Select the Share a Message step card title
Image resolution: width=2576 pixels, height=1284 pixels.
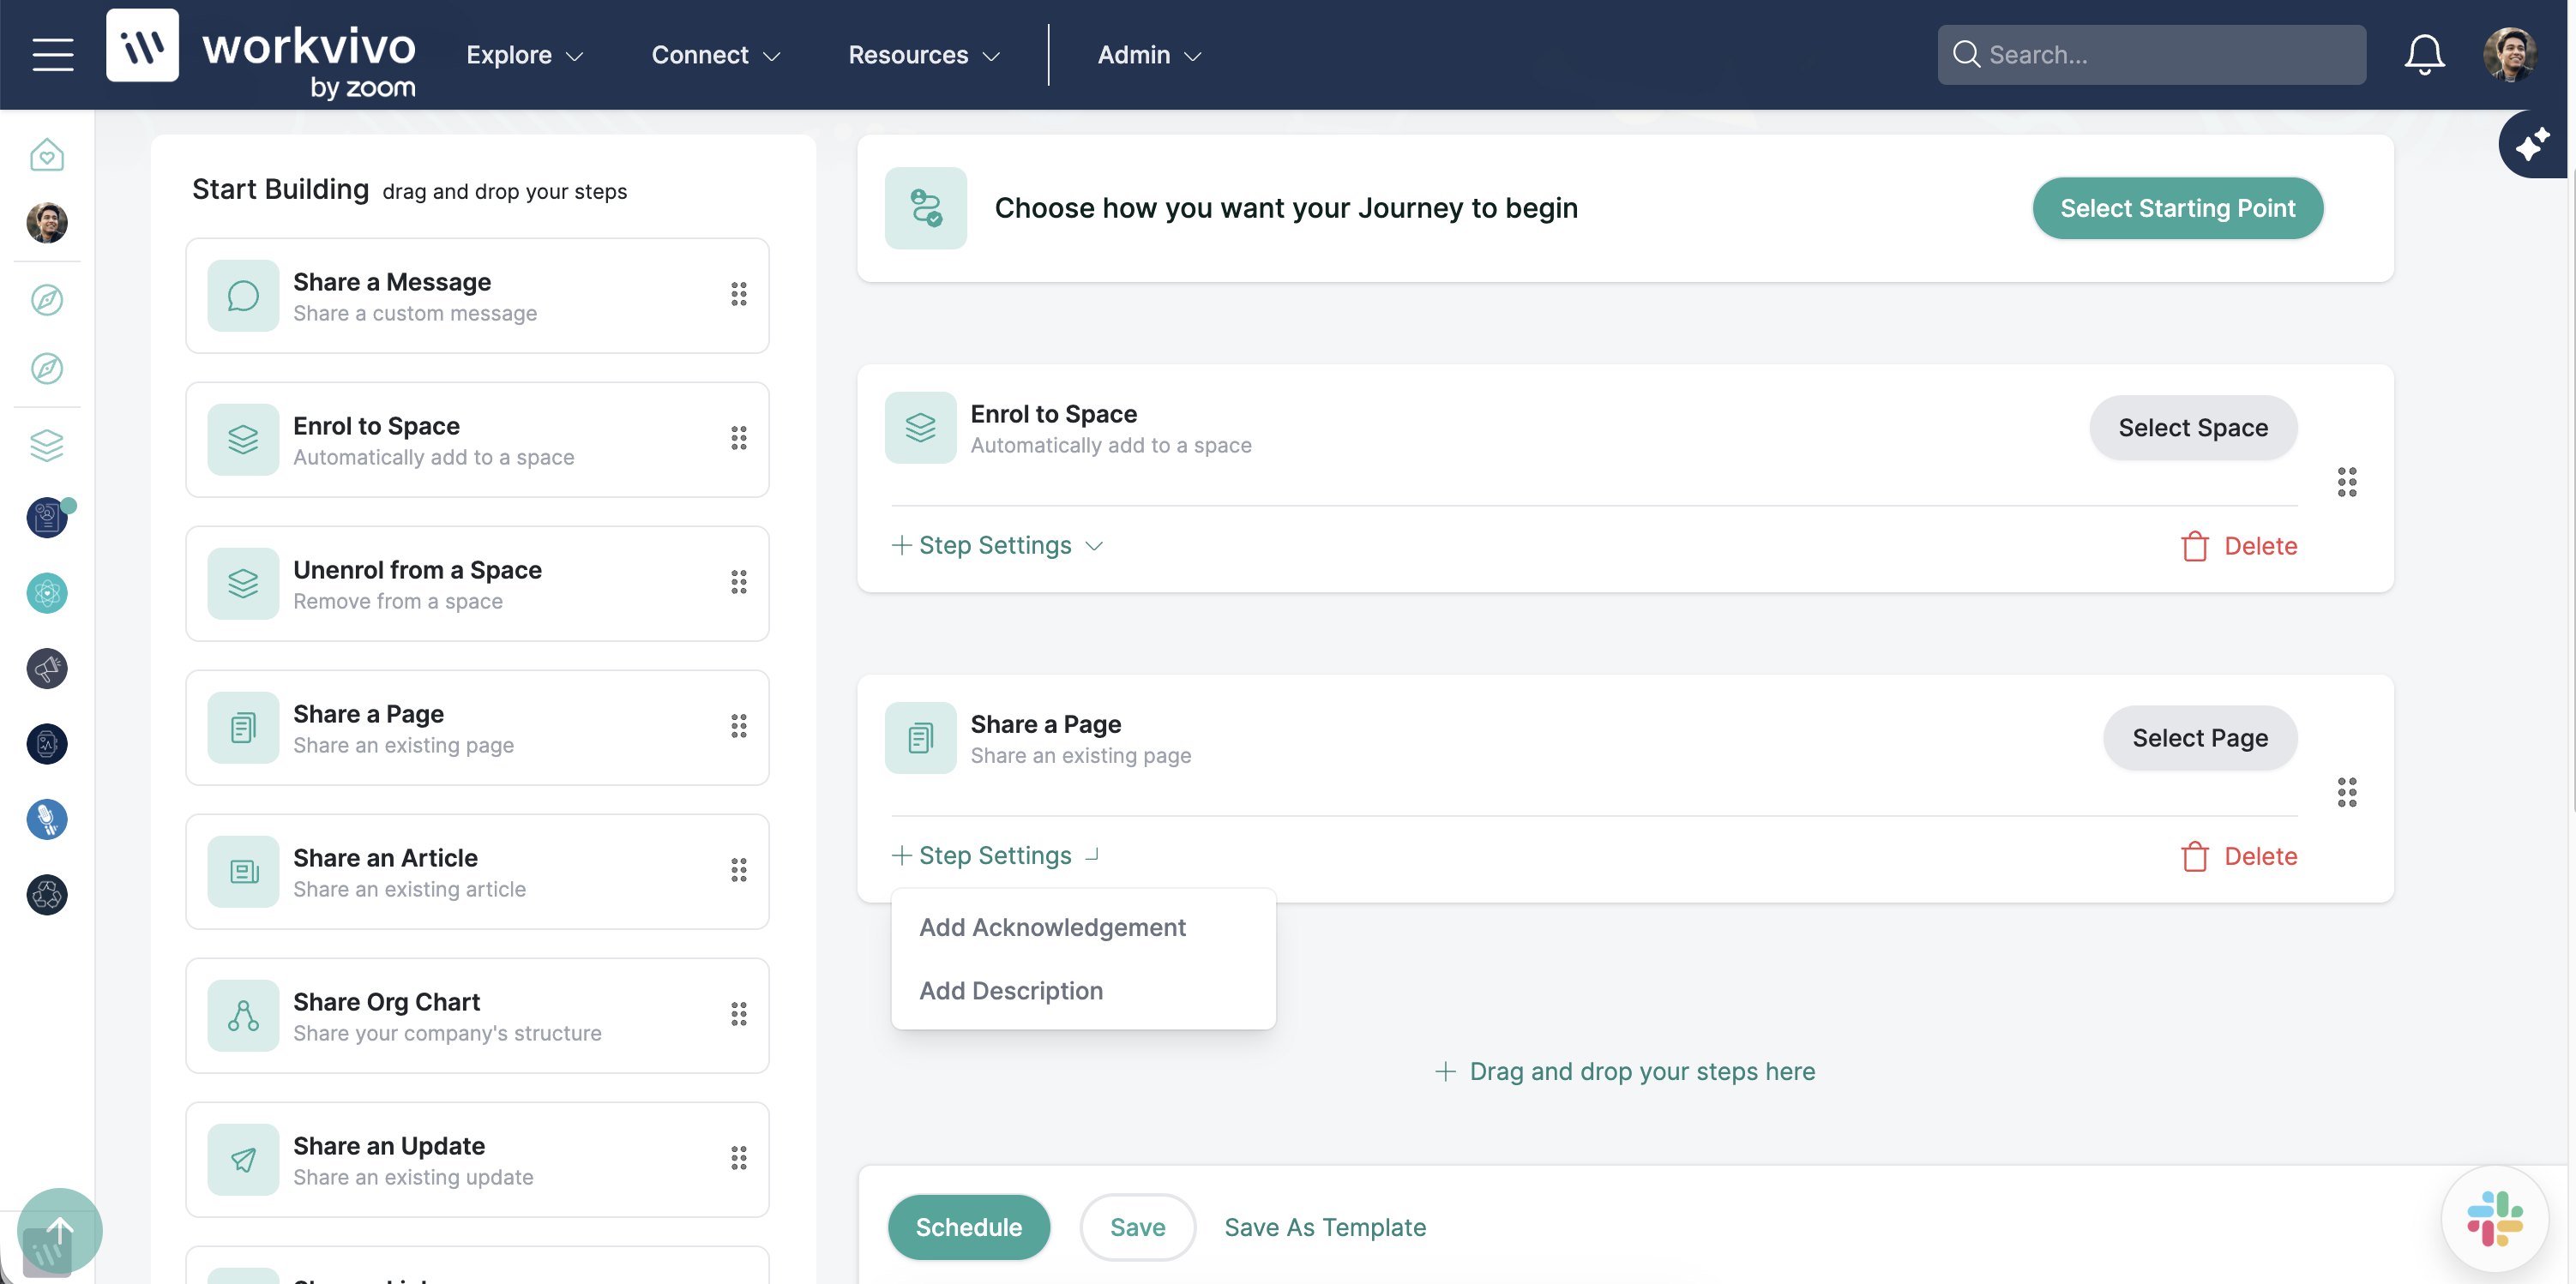click(x=392, y=282)
